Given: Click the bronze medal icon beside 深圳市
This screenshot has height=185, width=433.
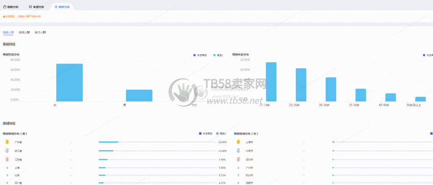Looking at the screenshot, I should [x=238, y=159].
